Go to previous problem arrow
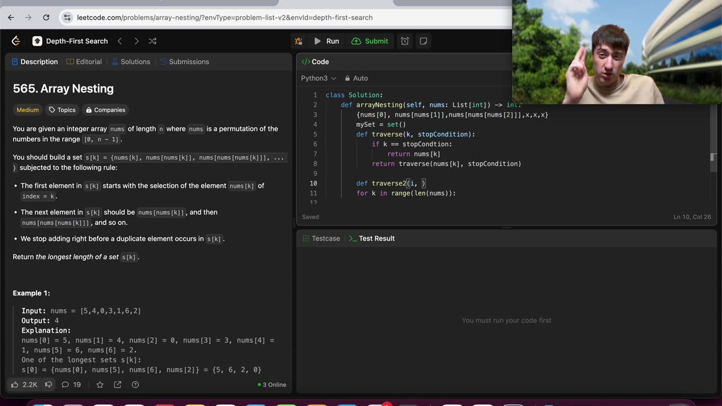The image size is (722, 406). pos(120,41)
